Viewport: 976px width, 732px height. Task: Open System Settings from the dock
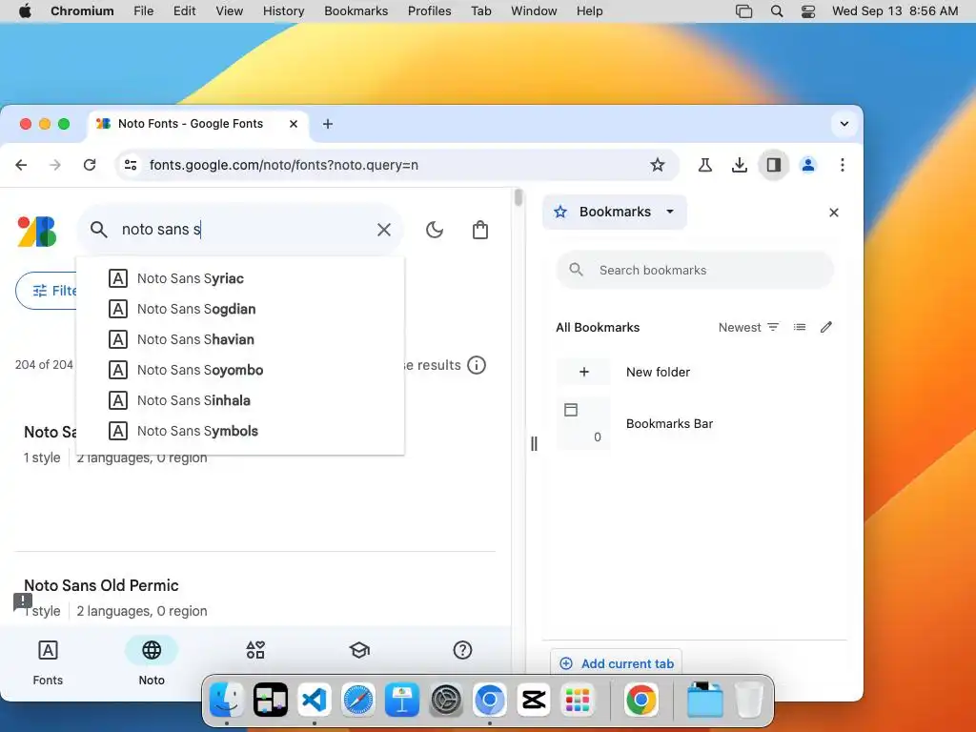coord(446,700)
